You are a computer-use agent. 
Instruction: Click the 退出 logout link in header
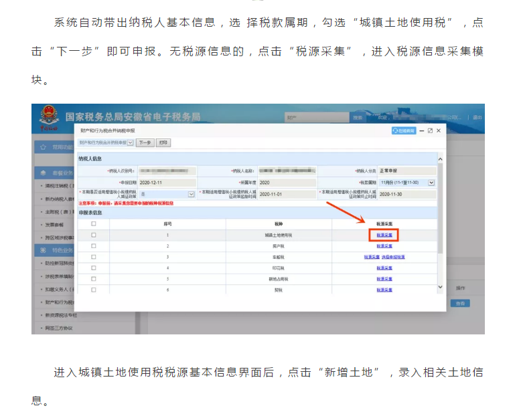pos(477,117)
